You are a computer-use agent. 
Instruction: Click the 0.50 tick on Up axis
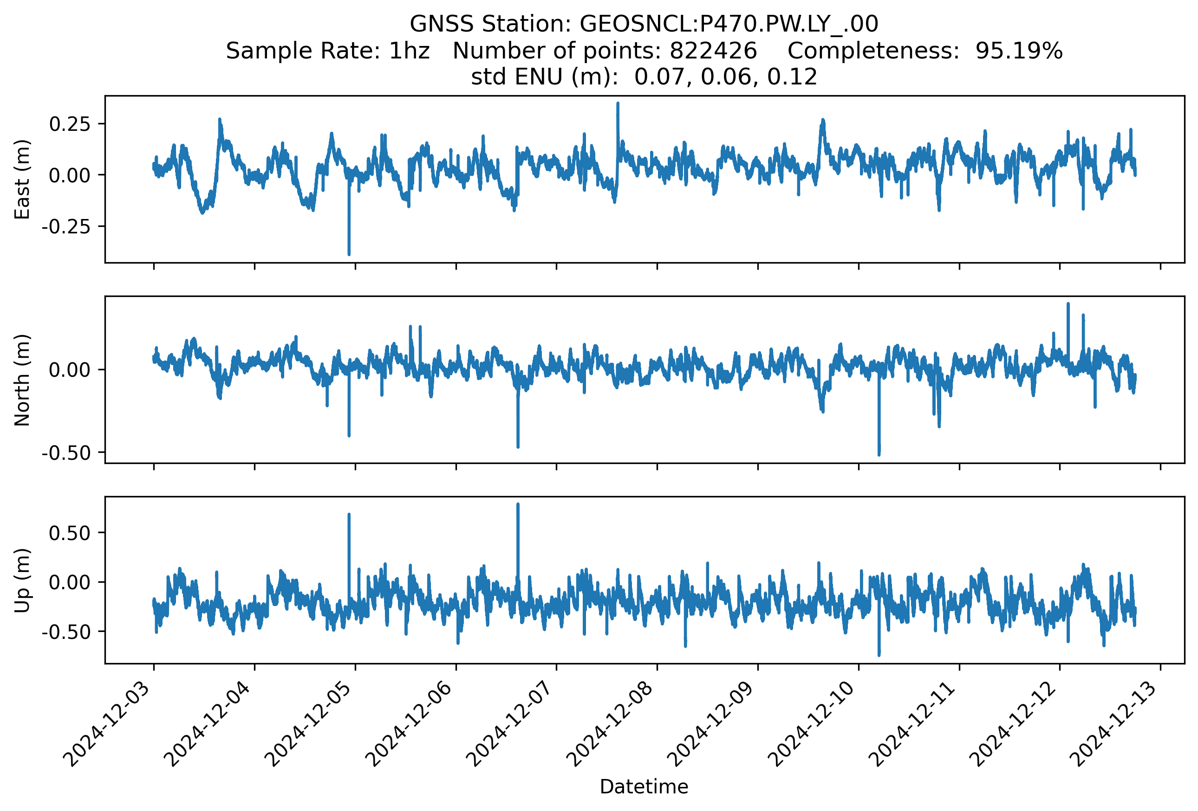click(70, 533)
